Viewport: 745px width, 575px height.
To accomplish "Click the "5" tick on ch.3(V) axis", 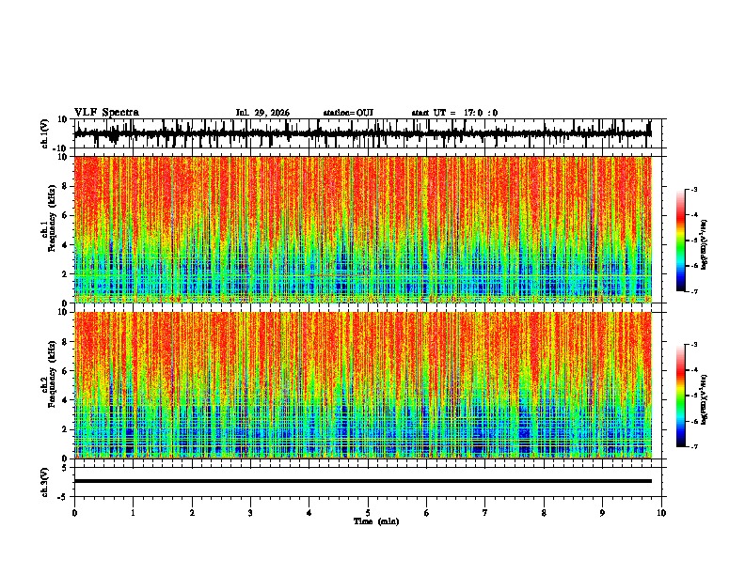I will click(65, 468).
